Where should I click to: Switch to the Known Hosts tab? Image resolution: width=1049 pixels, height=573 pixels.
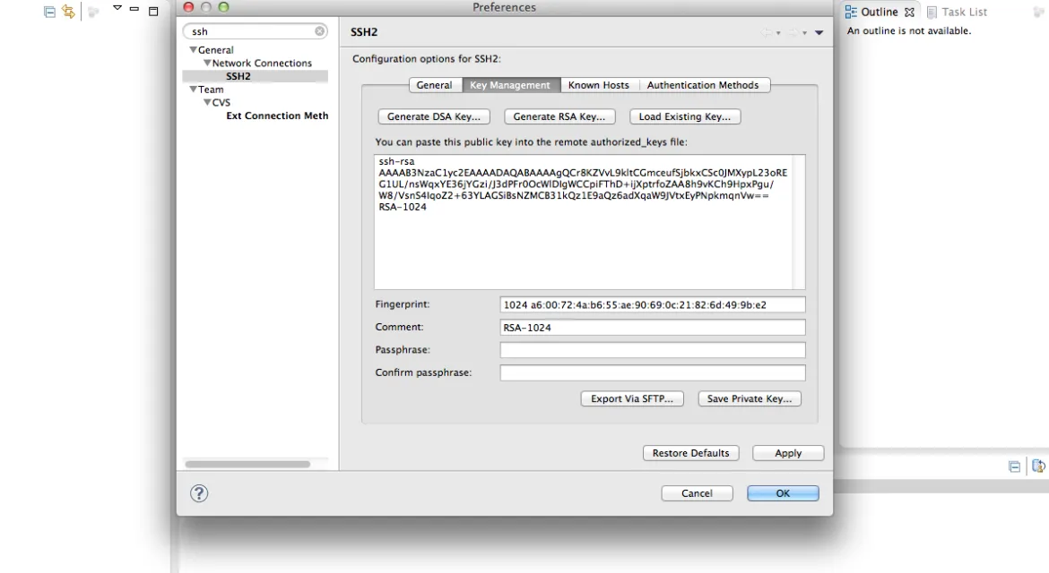coord(598,84)
